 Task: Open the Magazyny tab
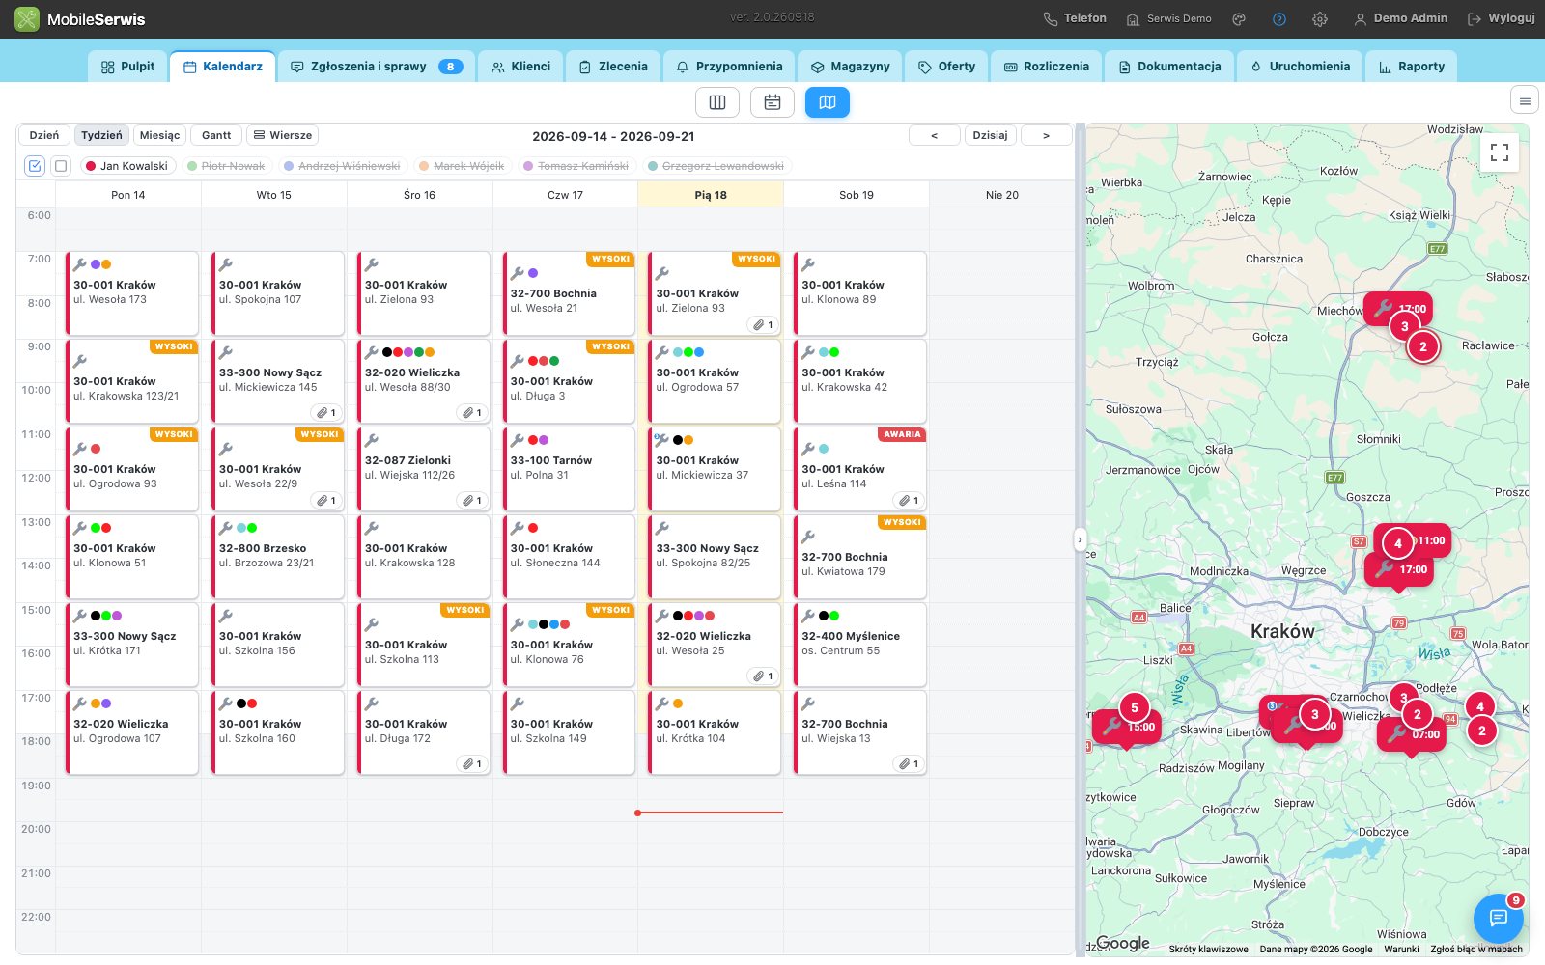[x=850, y=67]
